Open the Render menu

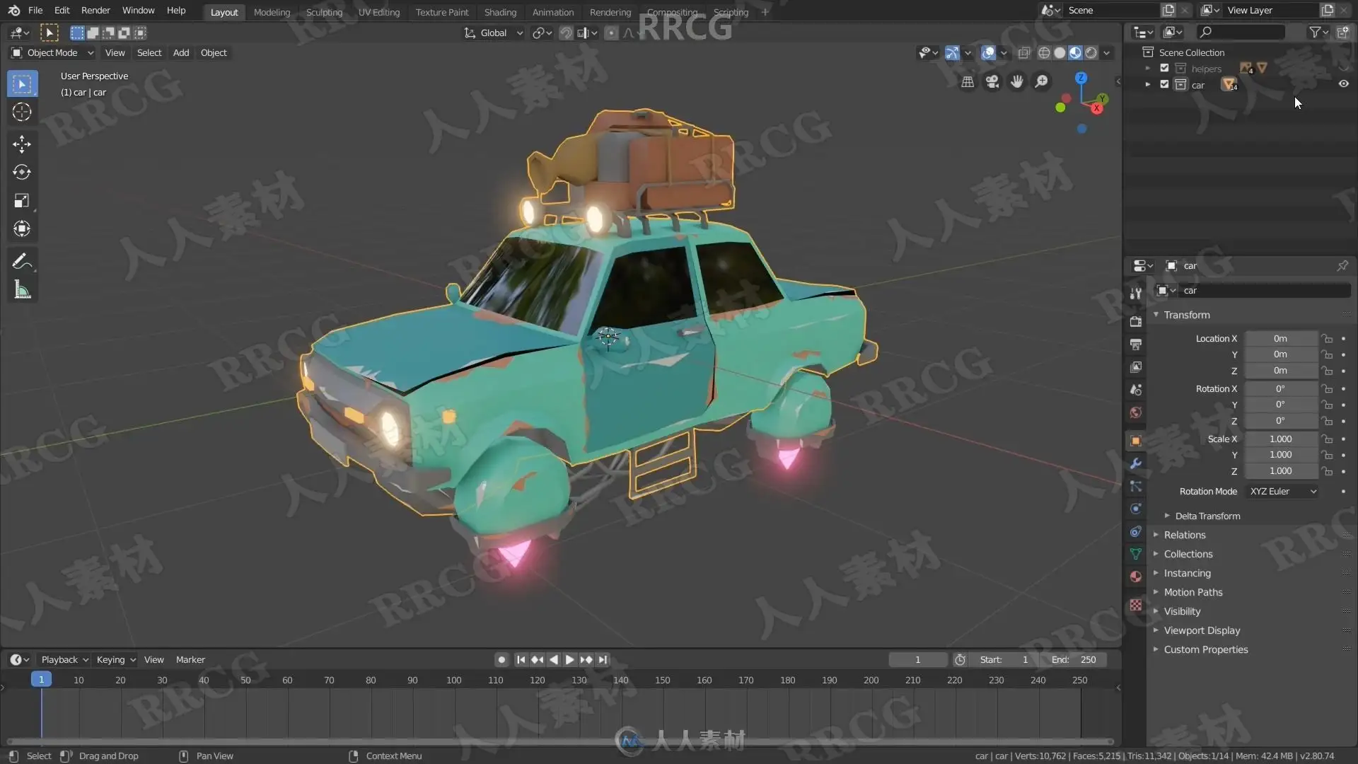pyautogui.click(x=95, y=11)
